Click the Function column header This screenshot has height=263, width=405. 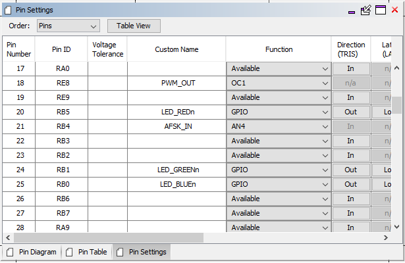[279, 49]
